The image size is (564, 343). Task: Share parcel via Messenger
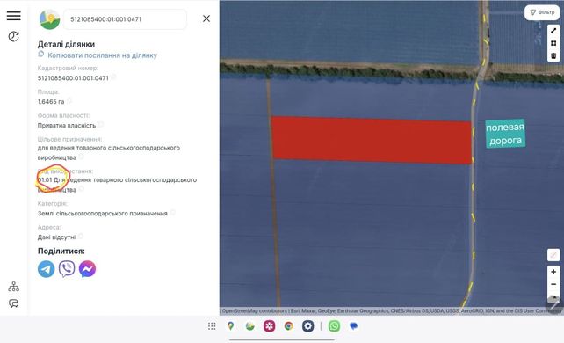click(87, 269)
